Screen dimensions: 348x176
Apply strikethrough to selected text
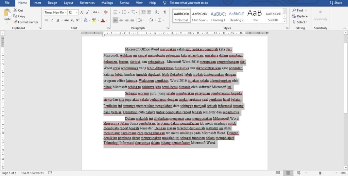tap(66, 20)
